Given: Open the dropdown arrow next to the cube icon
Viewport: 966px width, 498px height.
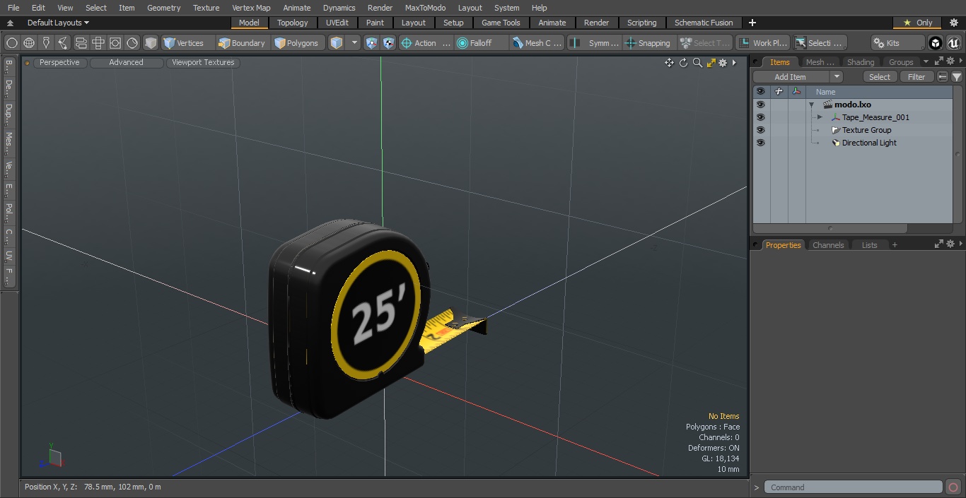Looking at the screenshot, I should [x=355, y=43].
